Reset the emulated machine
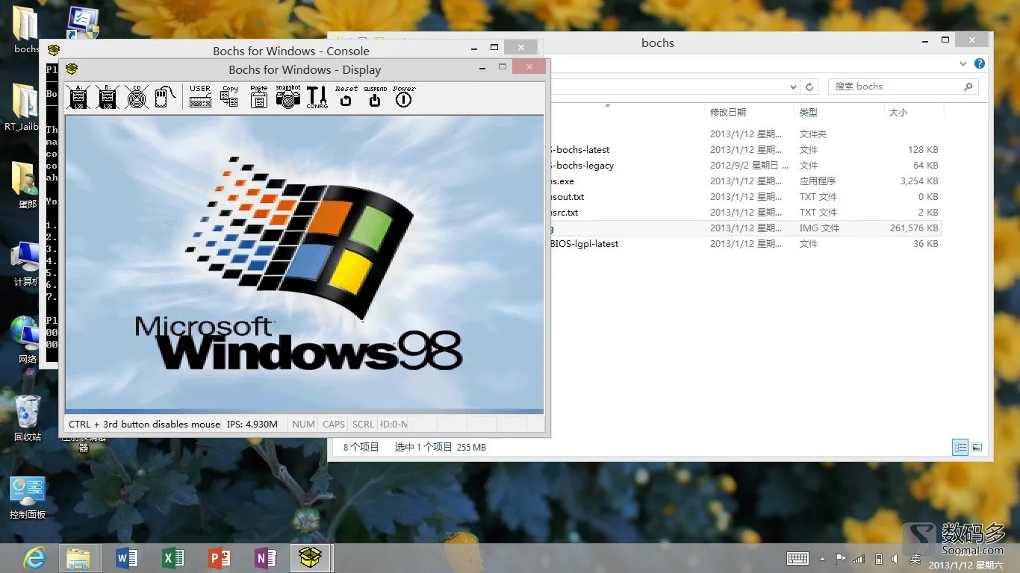The height and width of the screenshot is (573, 1020). tap(346, 97)
